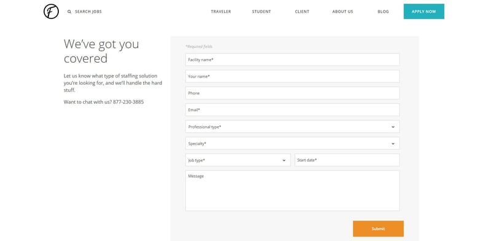Open the Search Jobs link

click(88, 12)
